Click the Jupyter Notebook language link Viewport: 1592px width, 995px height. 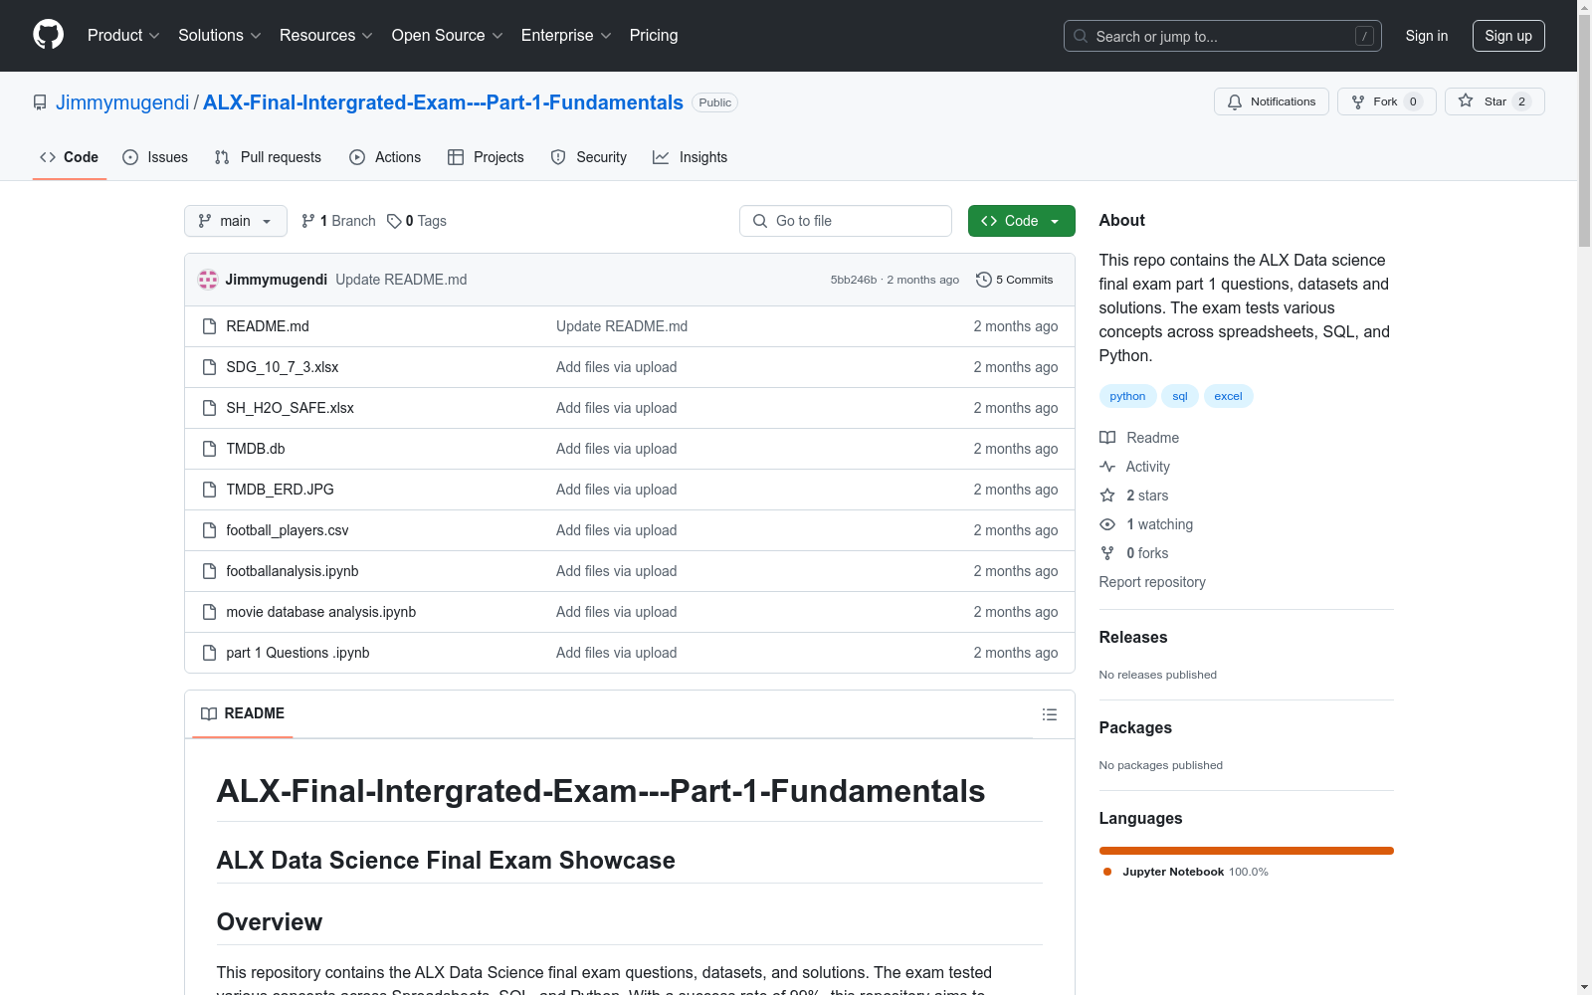(x=1195, y=872)
